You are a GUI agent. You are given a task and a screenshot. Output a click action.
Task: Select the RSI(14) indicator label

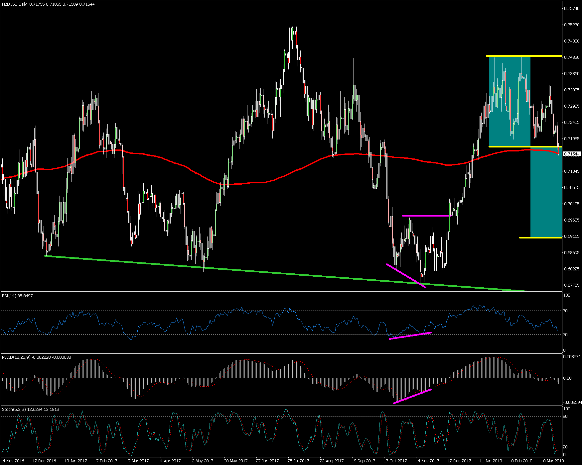pos(17,296)
